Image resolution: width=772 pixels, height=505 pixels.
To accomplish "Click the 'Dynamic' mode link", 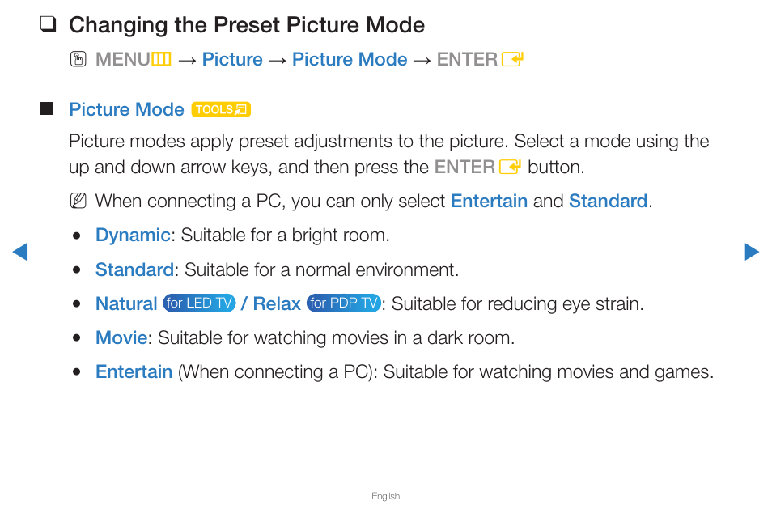I will tap(133, 236).
